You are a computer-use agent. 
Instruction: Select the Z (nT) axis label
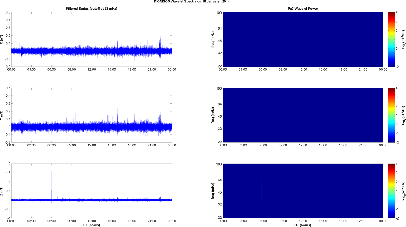(x=2, y=191)
